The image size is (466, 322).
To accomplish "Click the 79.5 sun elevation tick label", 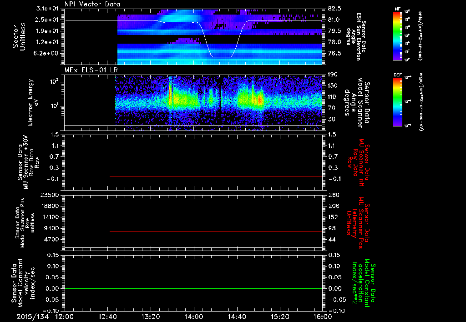I will tap(334, 31).
